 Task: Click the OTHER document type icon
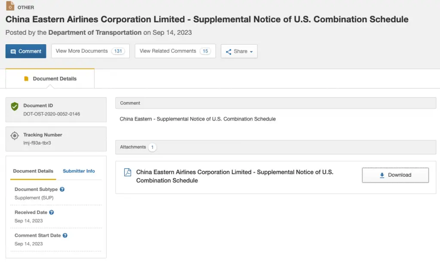(x=10, y=6)
